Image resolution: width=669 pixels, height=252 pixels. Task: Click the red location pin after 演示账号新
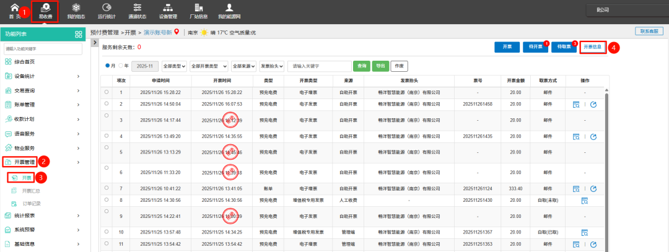click(x=177, y=32)
